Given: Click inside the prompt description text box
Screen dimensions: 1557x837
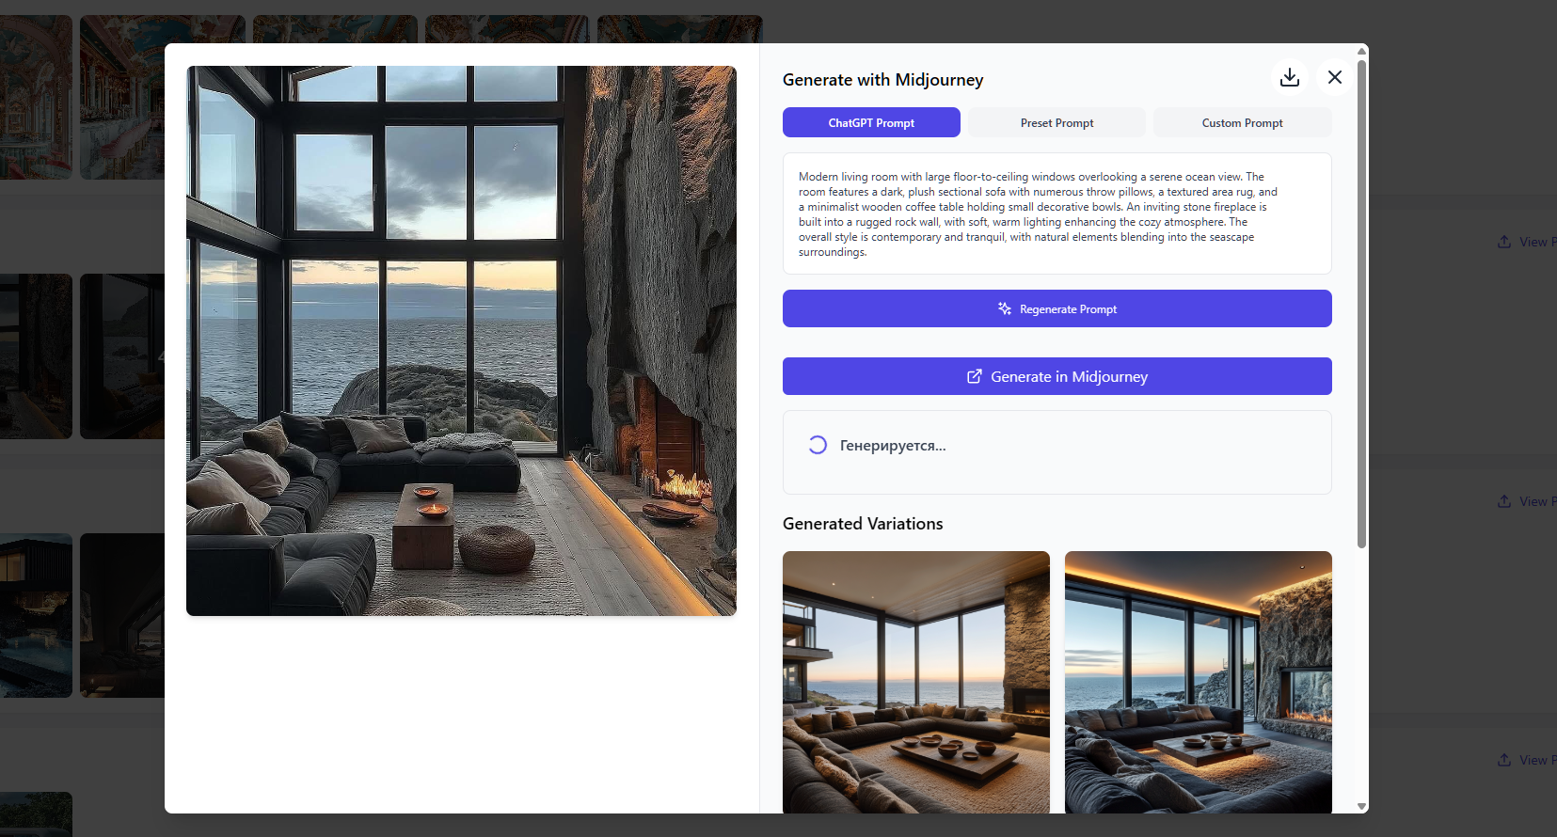Looking at the screenshot, I should tap(1057, 213).
